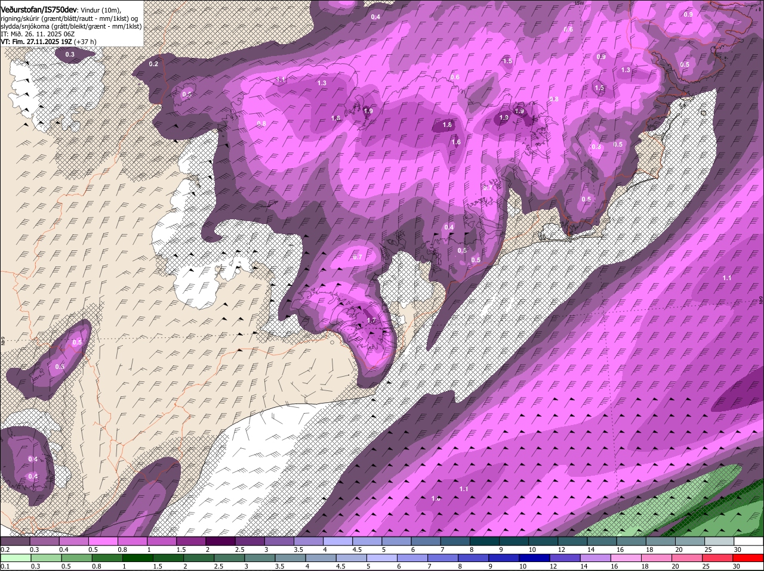
Task: Click the '0.1' label in the rain legend
Action: click(5, 566)
